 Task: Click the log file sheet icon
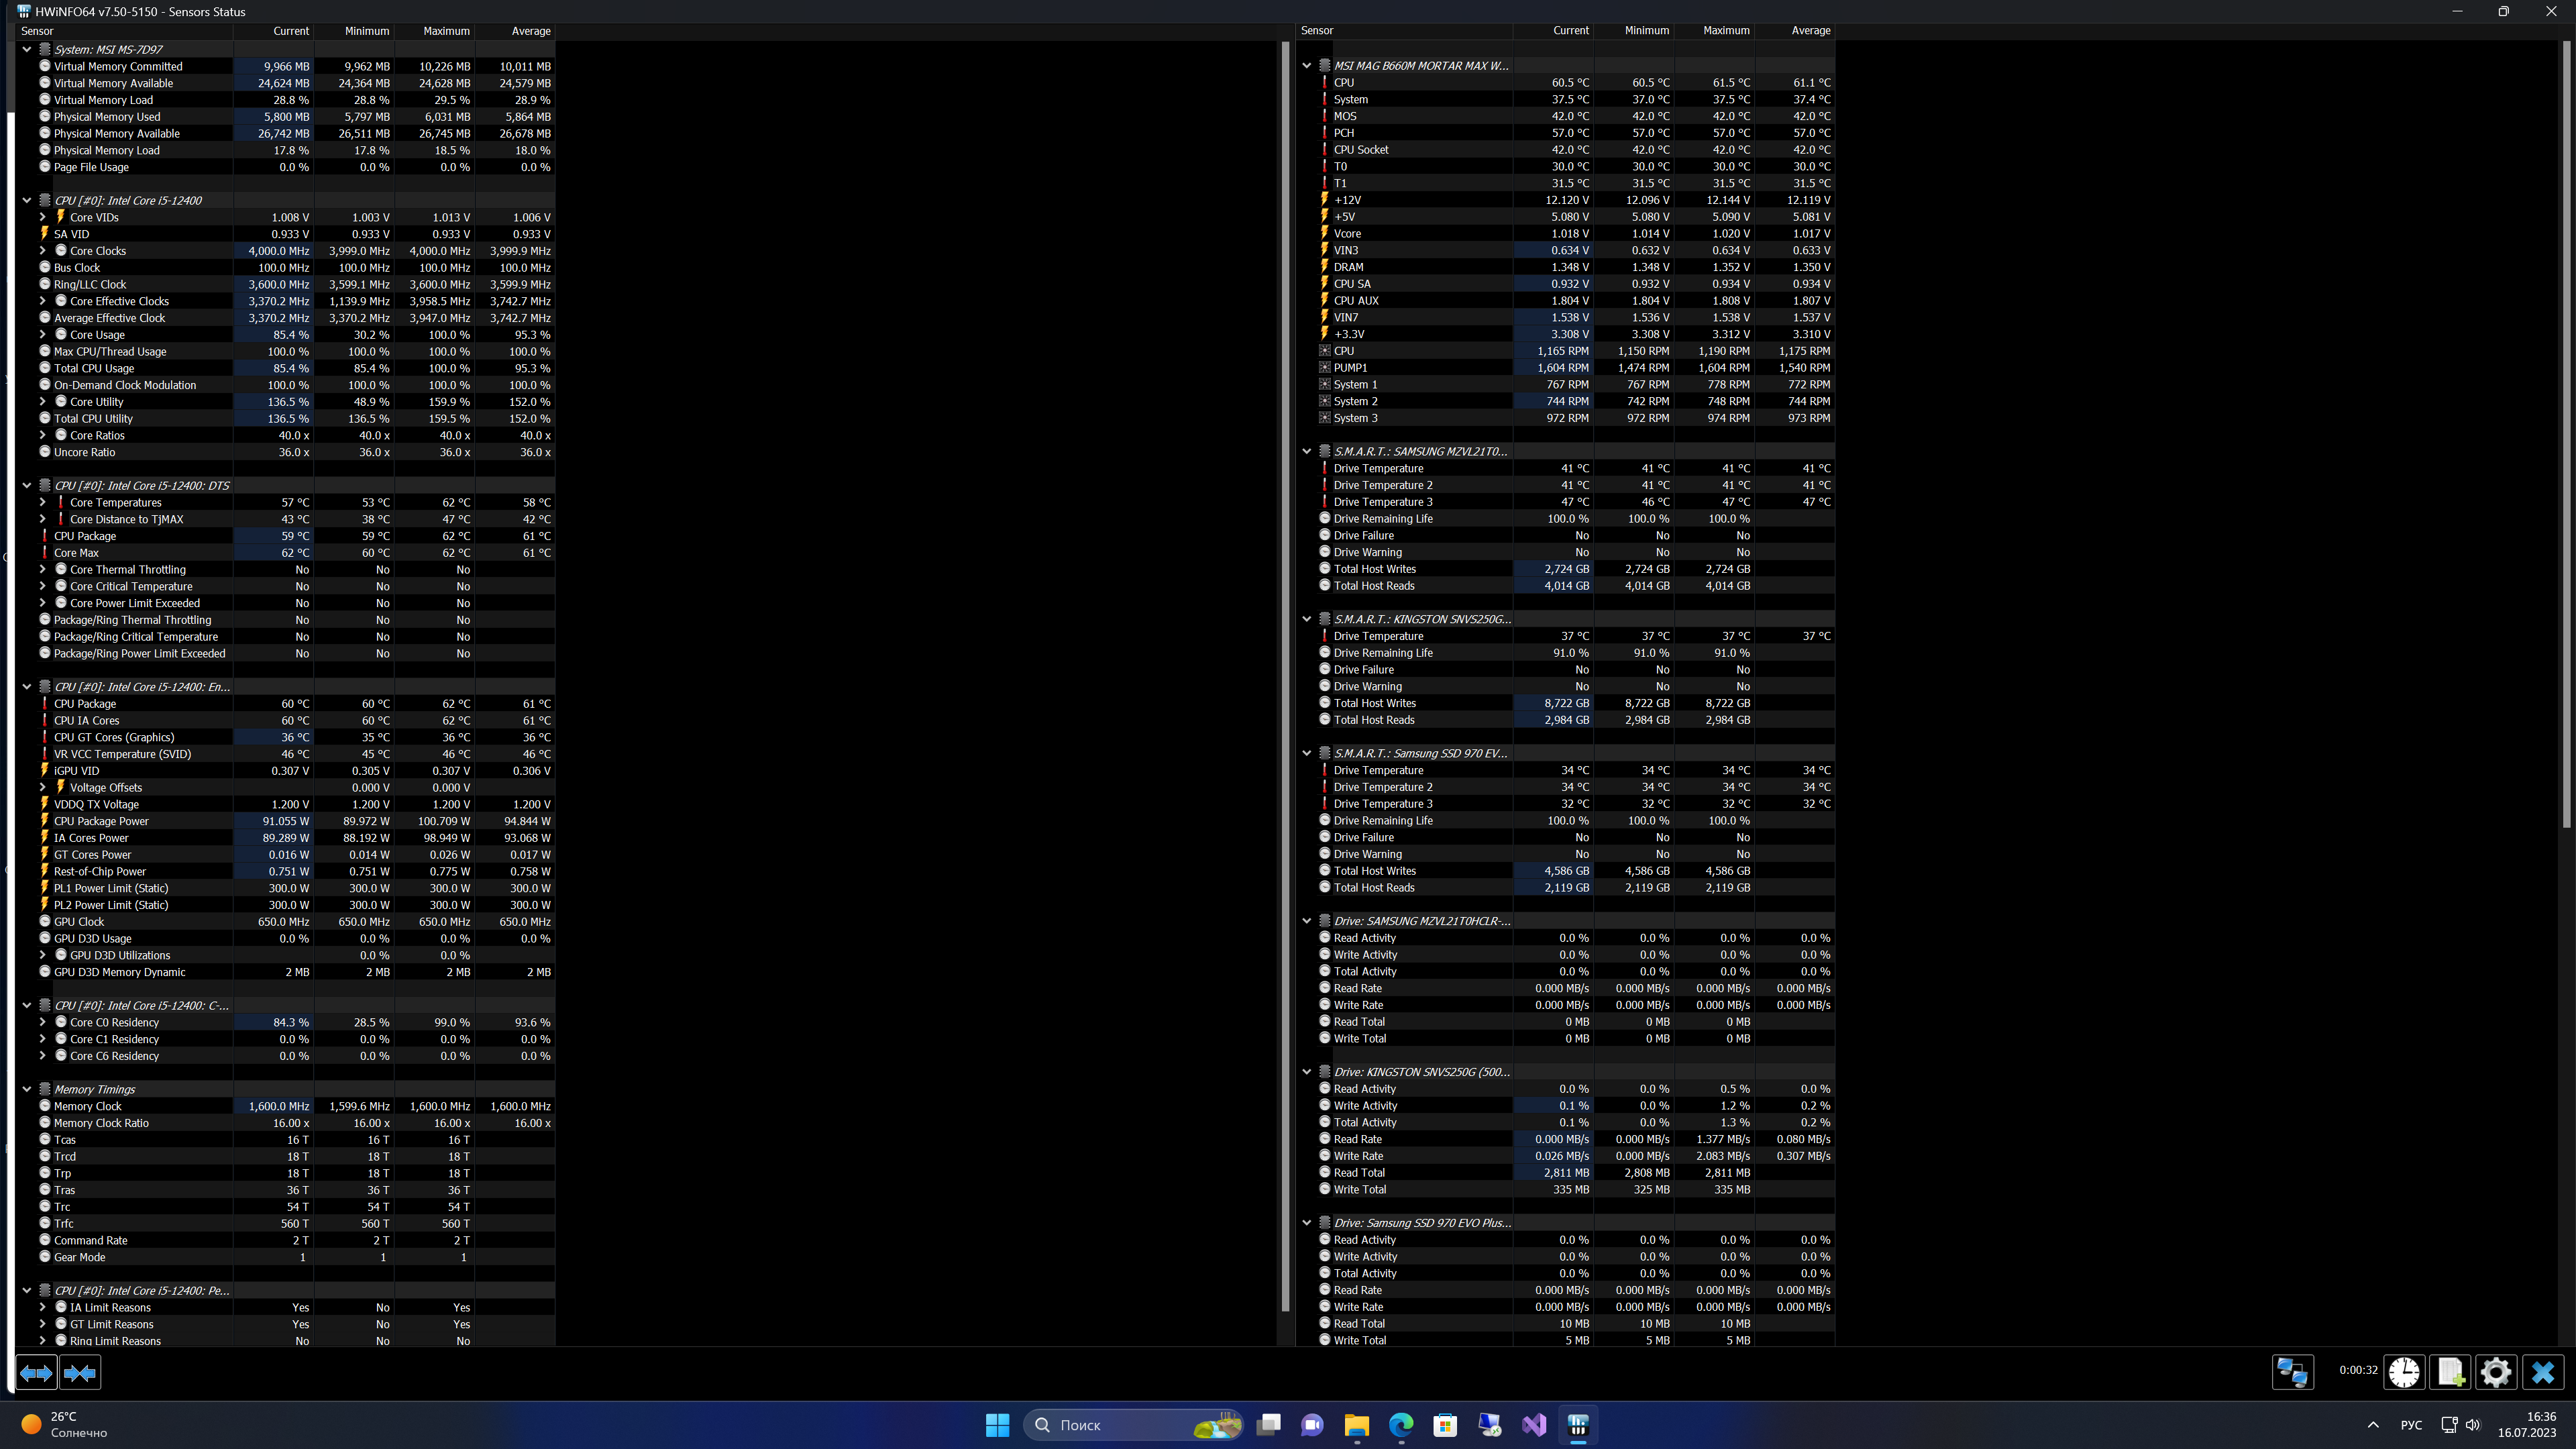(2450, 1371)
